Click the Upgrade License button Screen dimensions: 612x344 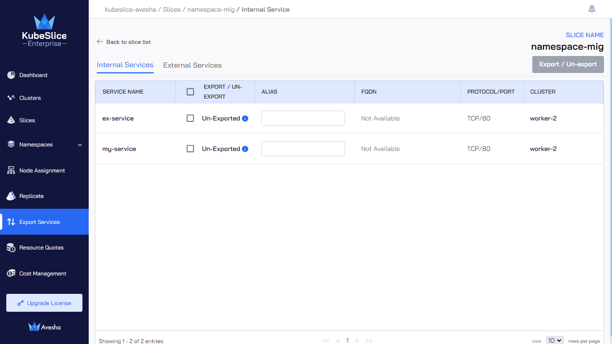[44, 303]
